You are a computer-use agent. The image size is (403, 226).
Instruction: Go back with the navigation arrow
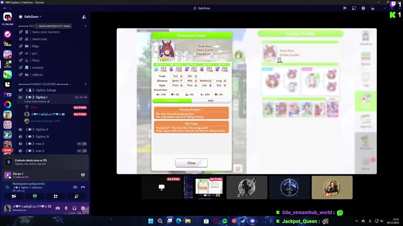pyautogui.click(x=5, y=8)
